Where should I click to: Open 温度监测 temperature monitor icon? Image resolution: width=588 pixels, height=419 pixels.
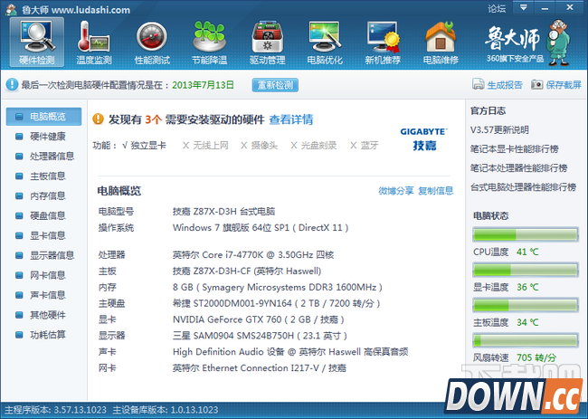coord(94,43)
